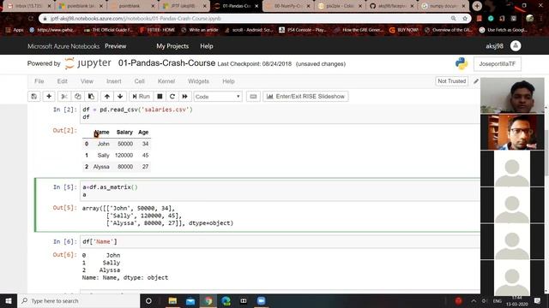The image size is (549, 308).
Task: Click the cell with value 120000
Action: (124, 156)
